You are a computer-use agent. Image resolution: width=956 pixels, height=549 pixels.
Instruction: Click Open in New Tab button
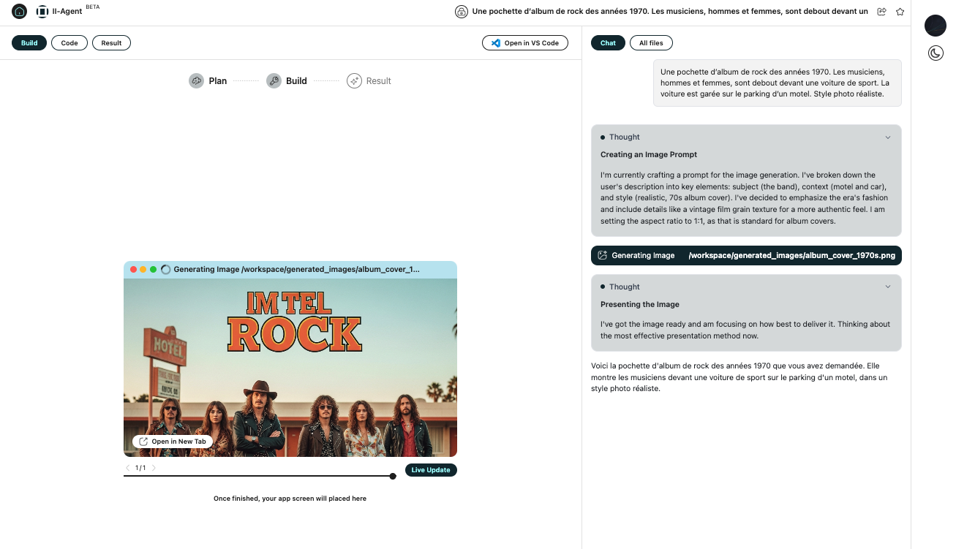pyautogui.click(x=173, y=442)
